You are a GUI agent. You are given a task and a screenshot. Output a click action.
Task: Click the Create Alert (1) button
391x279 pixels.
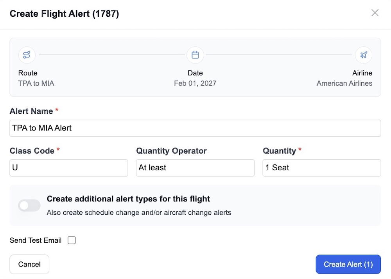click(x=348, y=265)
